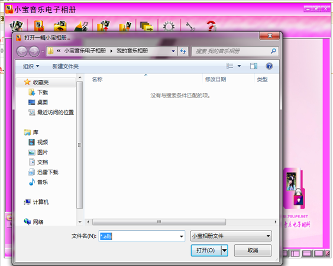Expand the 文件名 dropdown arrow
The height and width of the screenshot is (266, 333).
point(182,236)
